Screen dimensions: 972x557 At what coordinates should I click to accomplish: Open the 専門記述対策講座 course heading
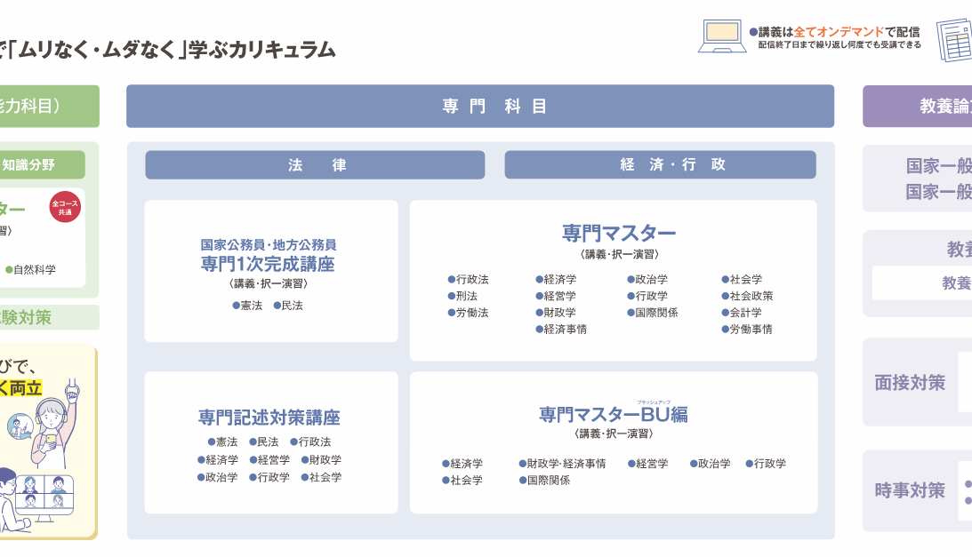(269, 417)
